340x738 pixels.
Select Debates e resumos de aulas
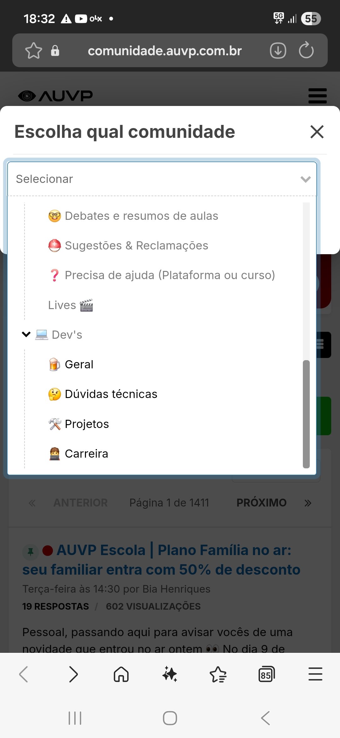click(x=141, y=216)
